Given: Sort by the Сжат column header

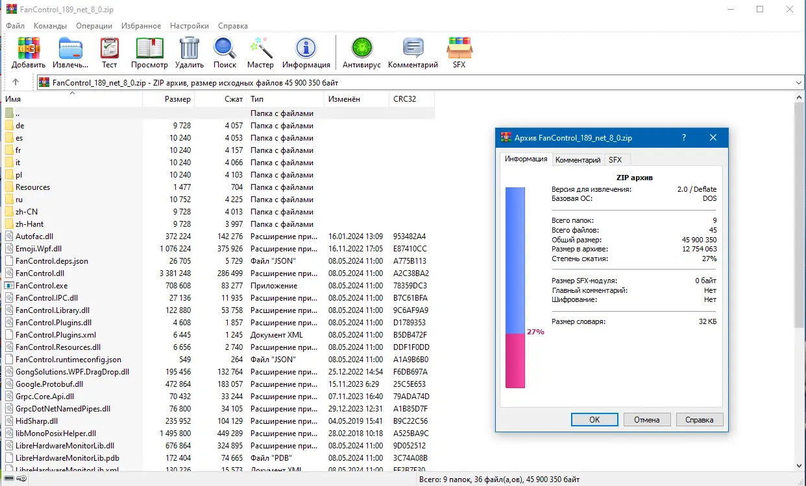Looking at the screenshot, I should [221, 99].
